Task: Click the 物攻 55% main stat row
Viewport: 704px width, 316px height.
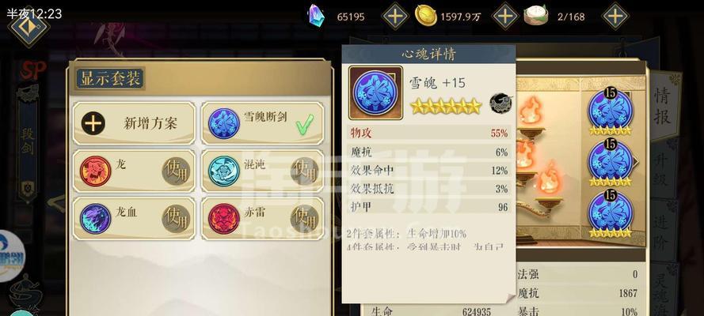Action: tap(428, 133)
